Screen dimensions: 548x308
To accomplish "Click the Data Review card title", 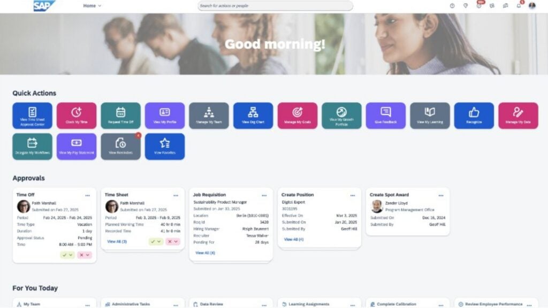I will click(211, 304).
